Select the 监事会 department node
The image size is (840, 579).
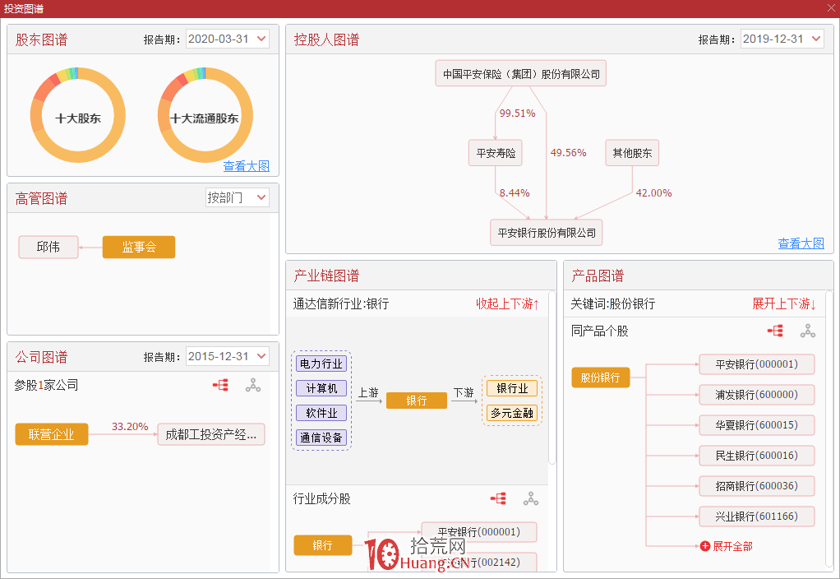[139, 248]
